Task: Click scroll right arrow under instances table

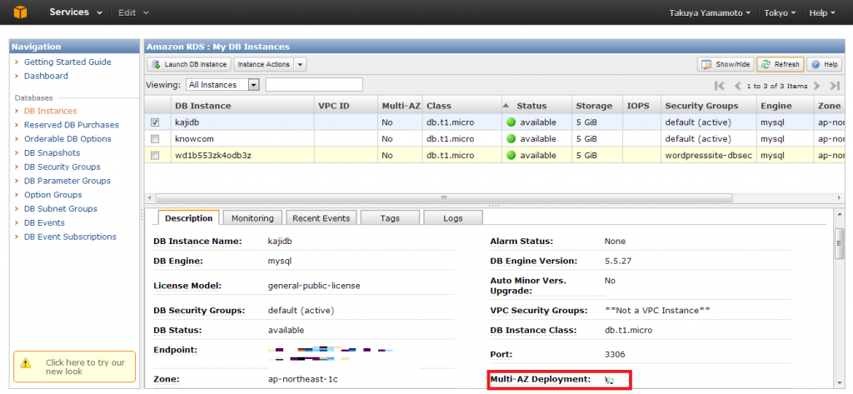Action: tap(841, 197)
